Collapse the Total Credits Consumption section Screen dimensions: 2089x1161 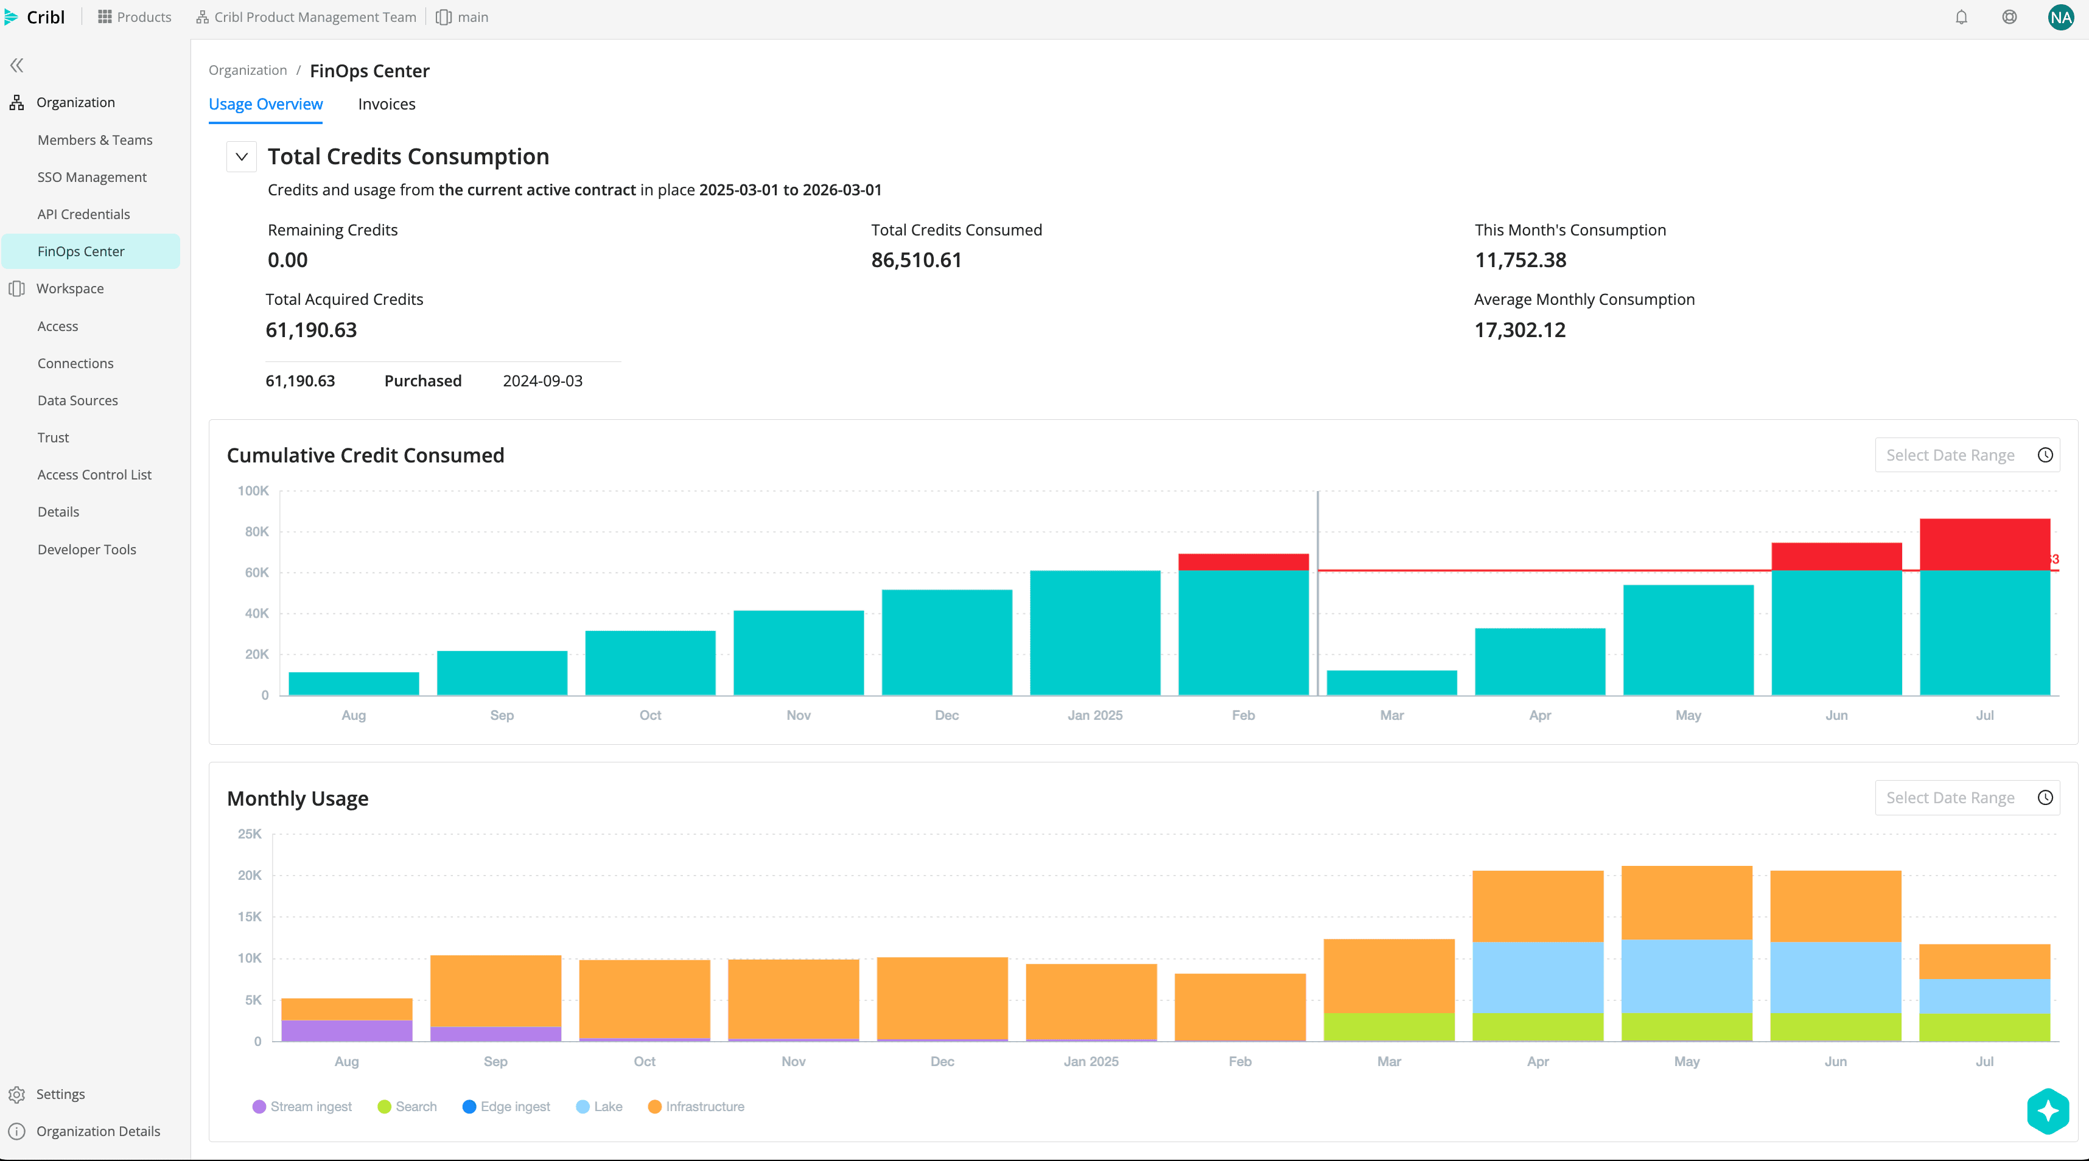point(242,156)
